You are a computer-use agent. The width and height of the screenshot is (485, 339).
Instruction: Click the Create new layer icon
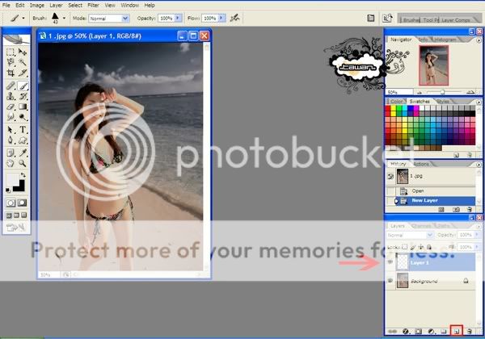click(x=457, y=330)
